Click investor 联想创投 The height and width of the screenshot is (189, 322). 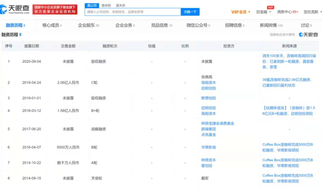(208, 98)
